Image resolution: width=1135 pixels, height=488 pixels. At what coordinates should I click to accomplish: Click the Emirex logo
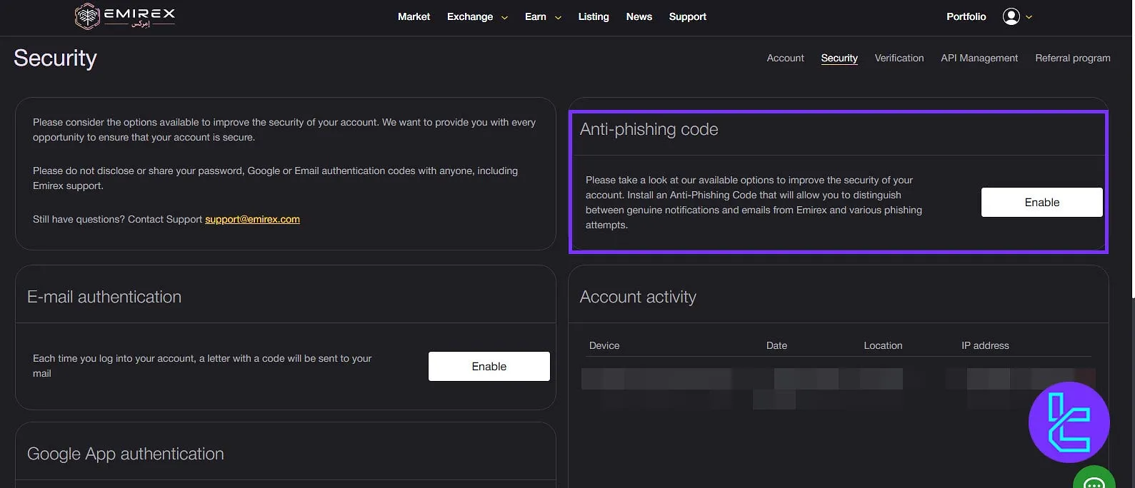click(125, 16)
